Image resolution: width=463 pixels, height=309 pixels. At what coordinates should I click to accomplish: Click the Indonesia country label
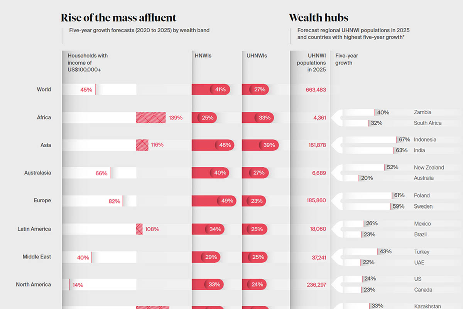click(425, 139)
